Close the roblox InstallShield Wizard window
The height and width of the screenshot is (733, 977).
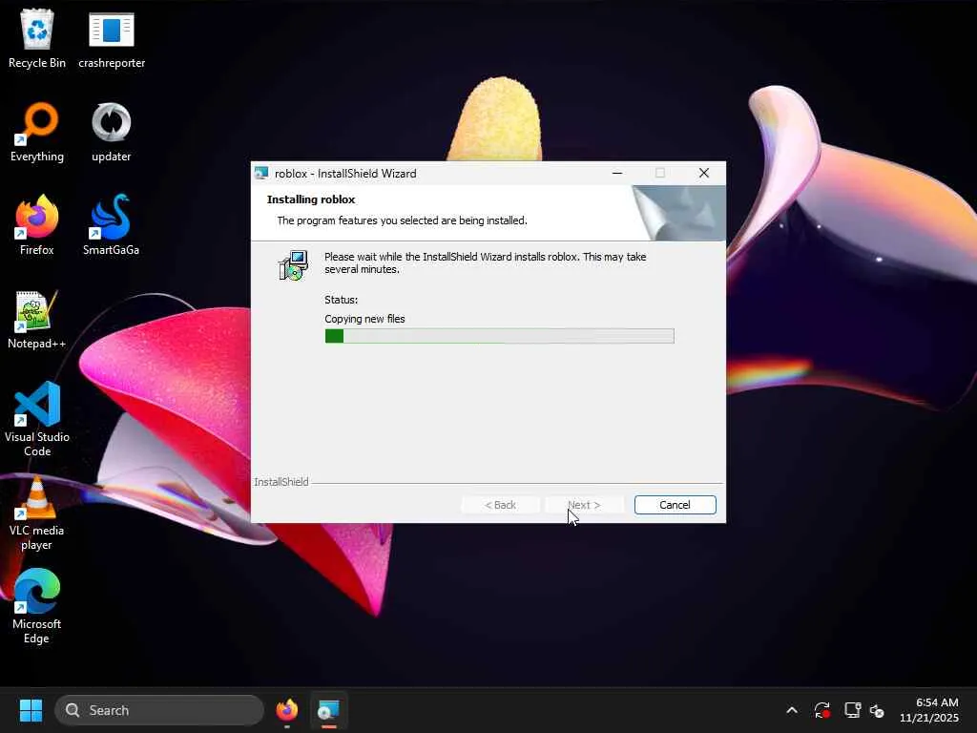(x=703, y=174)
